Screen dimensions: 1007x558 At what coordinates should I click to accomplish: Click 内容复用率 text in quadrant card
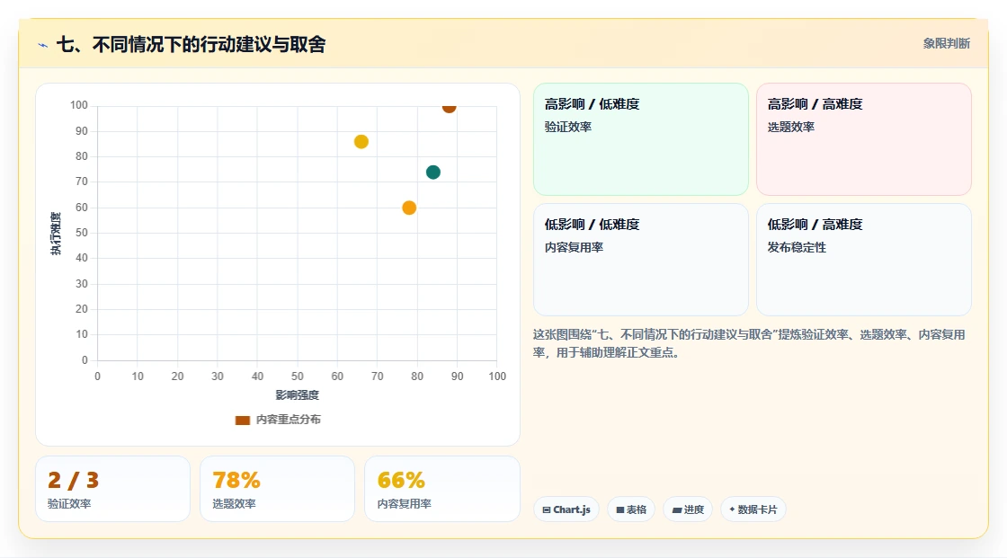[574, 247]
